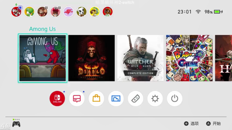Open the yellow headphones character profile avatar
Screen dimensions: 232x130
coord(95,12)
